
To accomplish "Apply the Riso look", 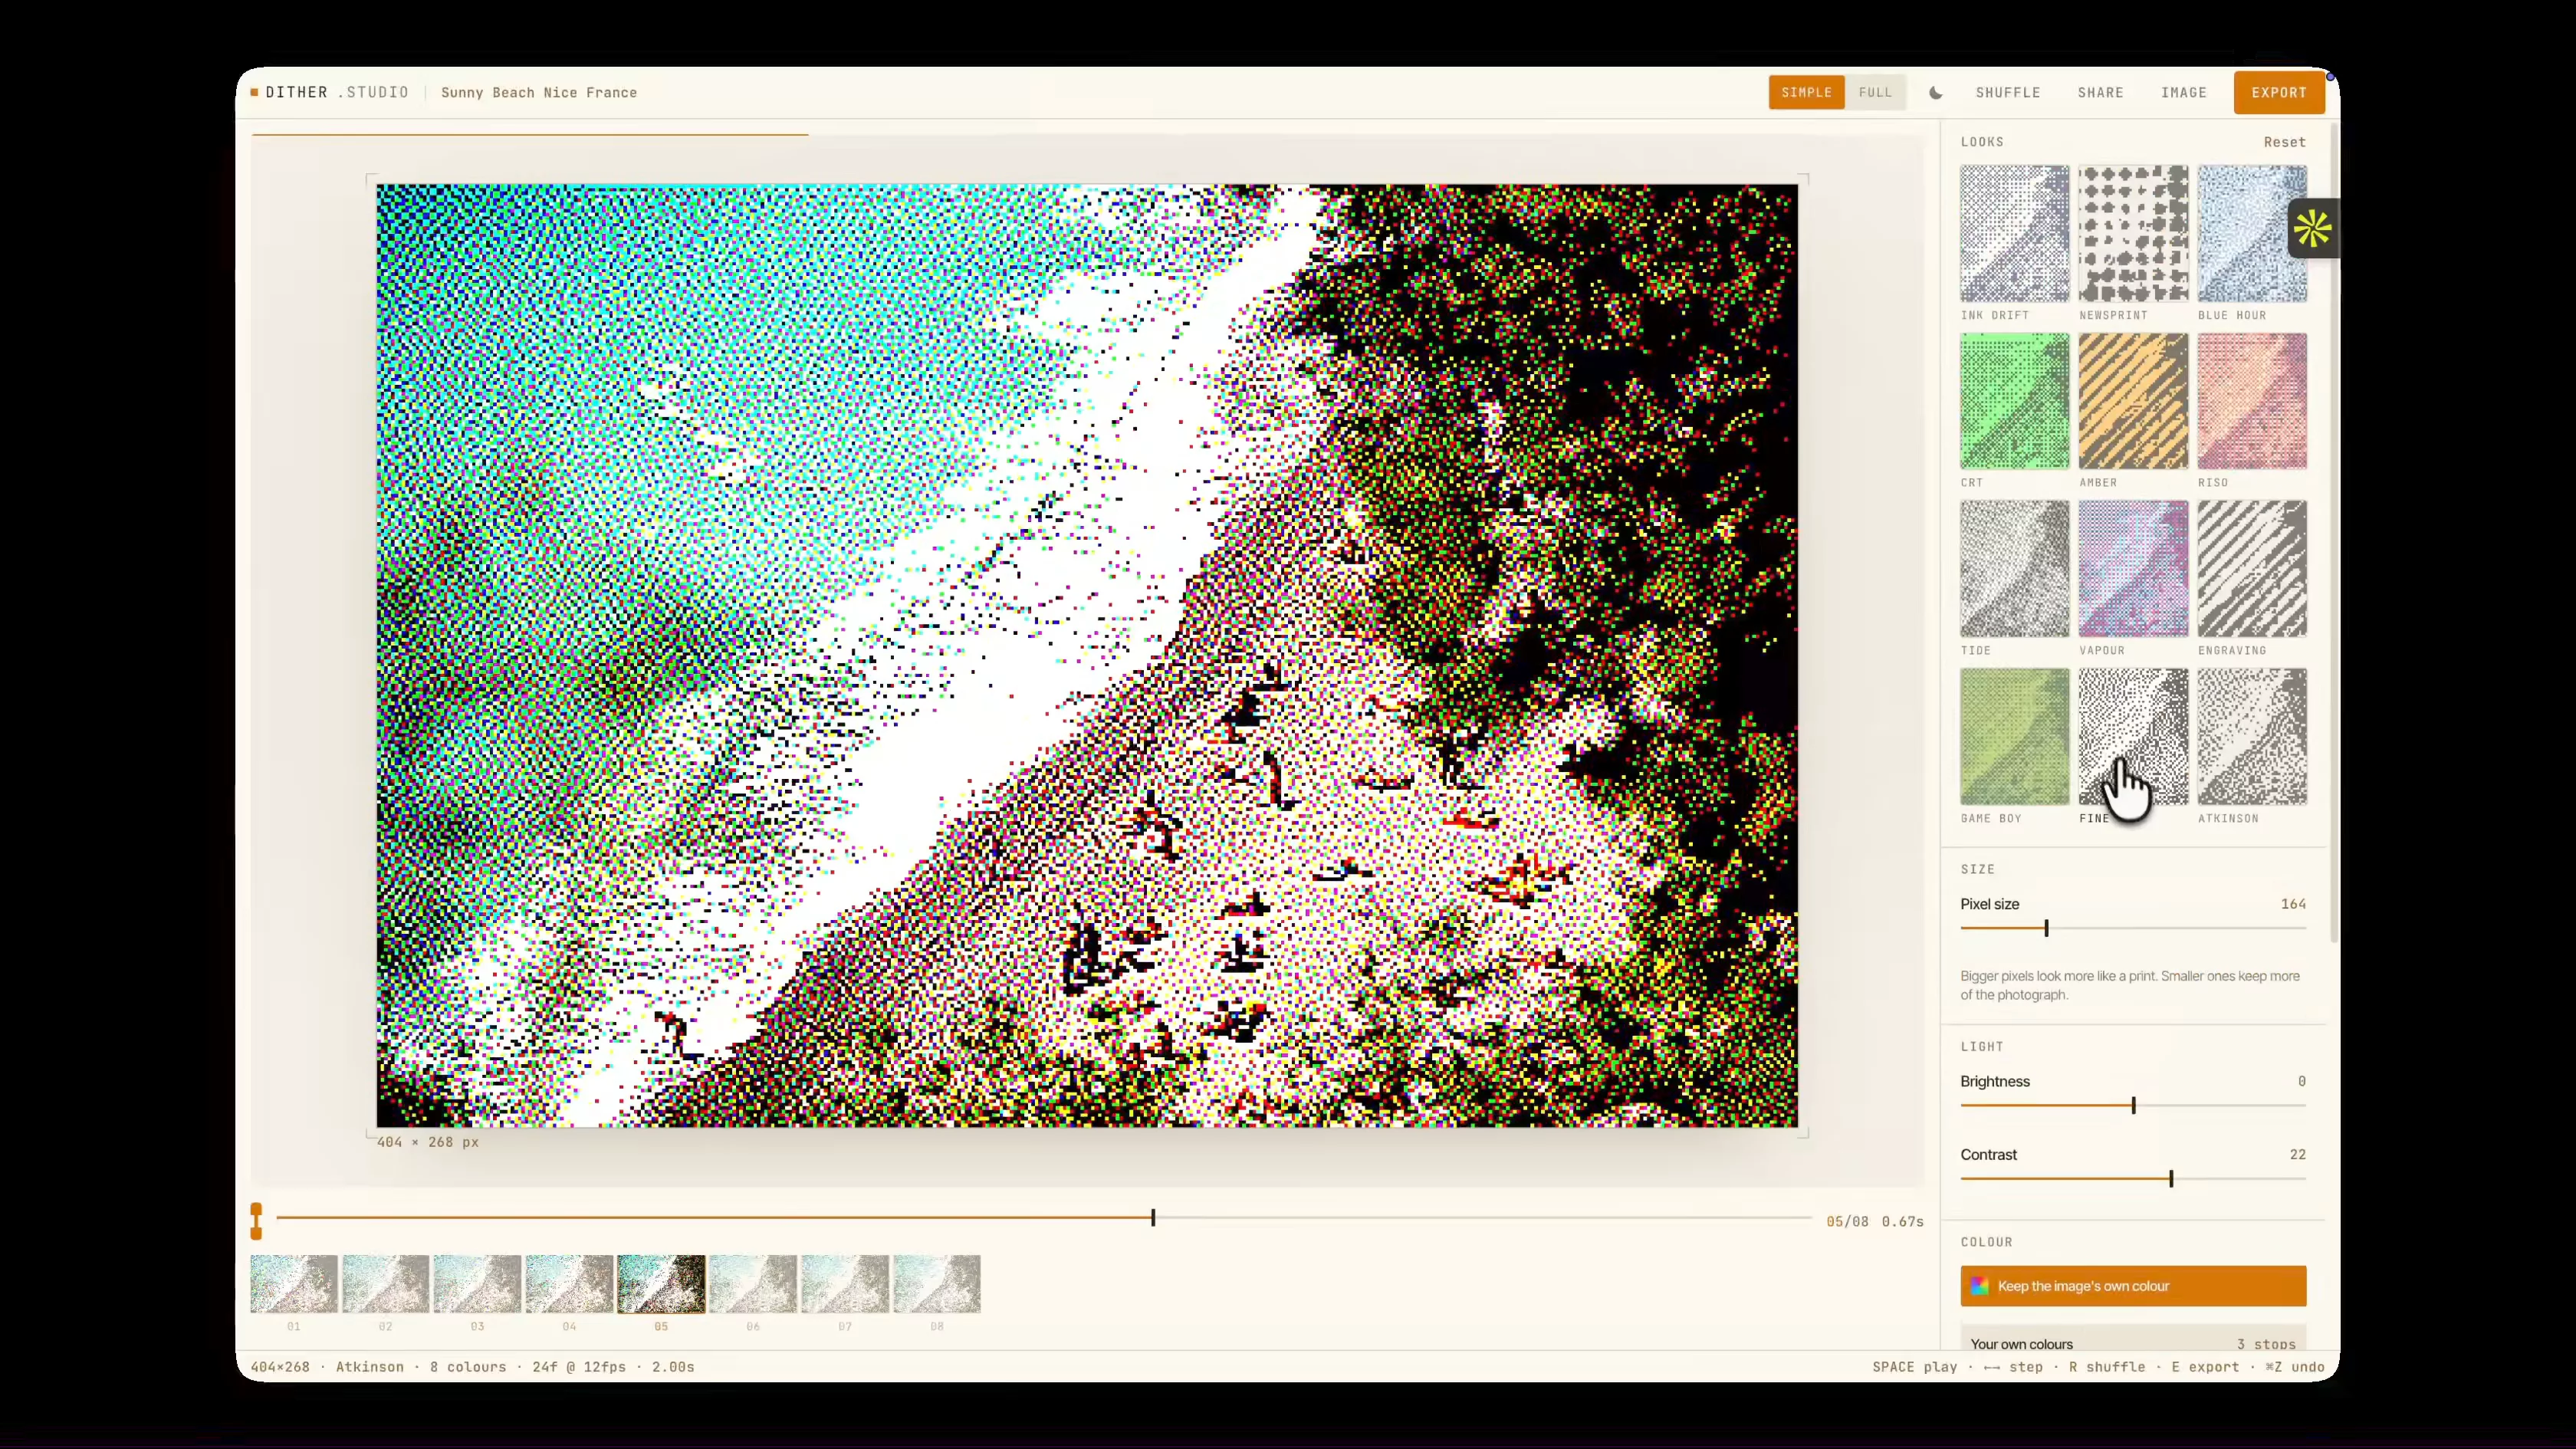I will 2252,401.
